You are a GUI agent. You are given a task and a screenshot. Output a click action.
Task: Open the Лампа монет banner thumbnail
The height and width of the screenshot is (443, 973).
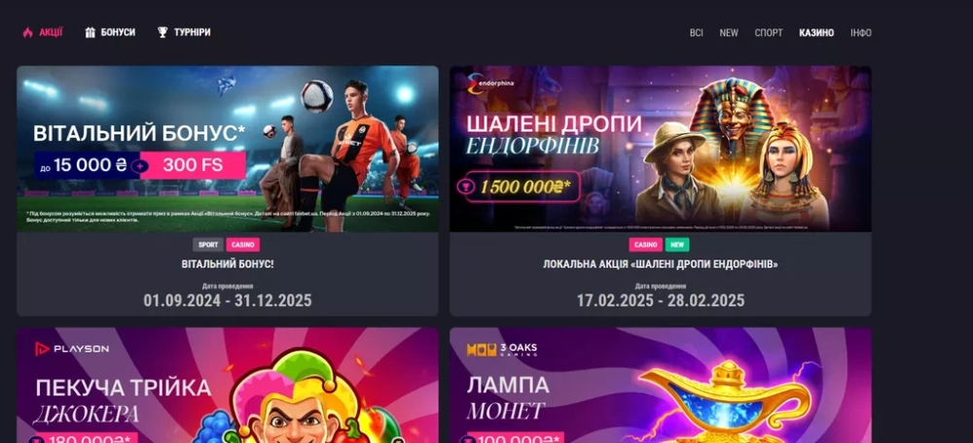(661, 386)
